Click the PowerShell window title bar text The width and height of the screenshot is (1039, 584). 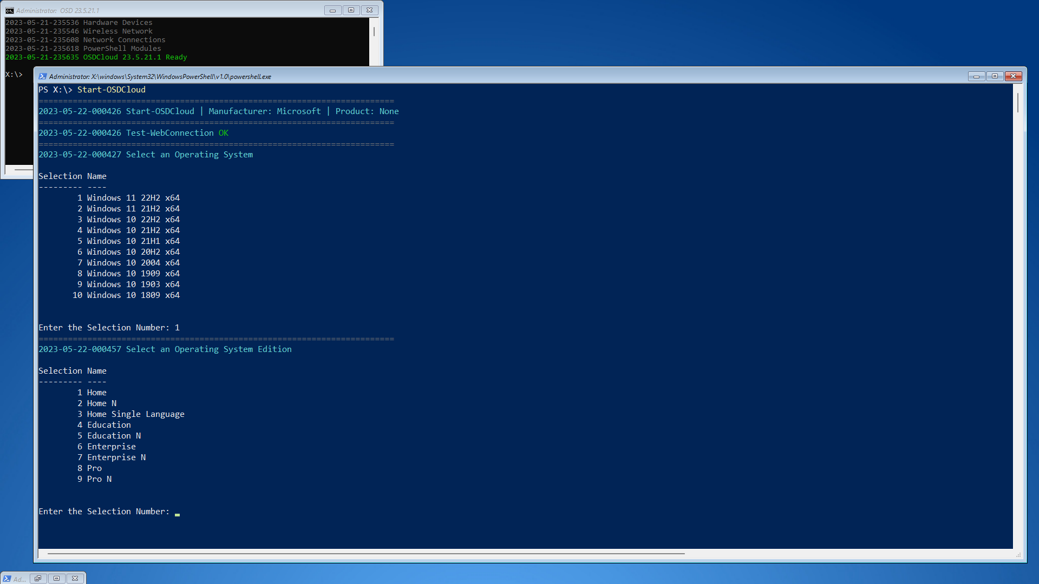click(x=160, y=77)
